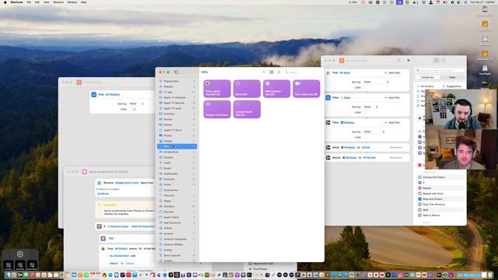Viewport: 498px width, 280px height.
Task: Select the Movies folder in sidebar
Action: [x=177, y=119]
